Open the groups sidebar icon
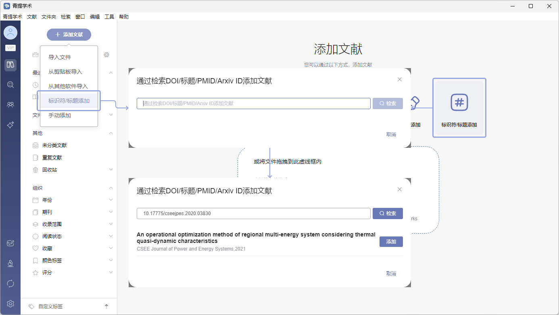559x315 pixels. (x=10, y=105)
